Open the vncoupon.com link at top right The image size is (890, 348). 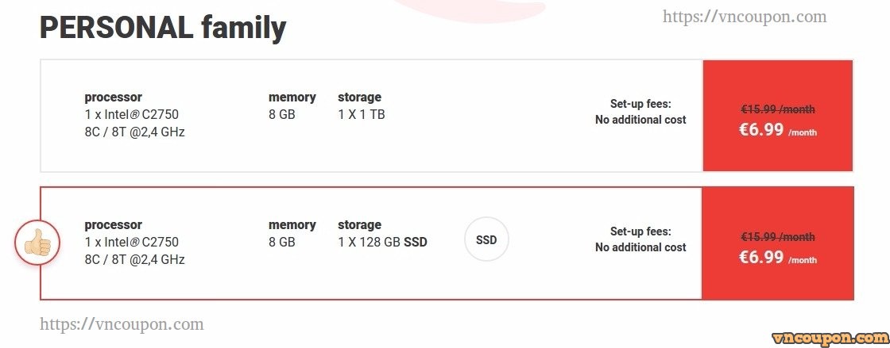click(x=745, y=17)
